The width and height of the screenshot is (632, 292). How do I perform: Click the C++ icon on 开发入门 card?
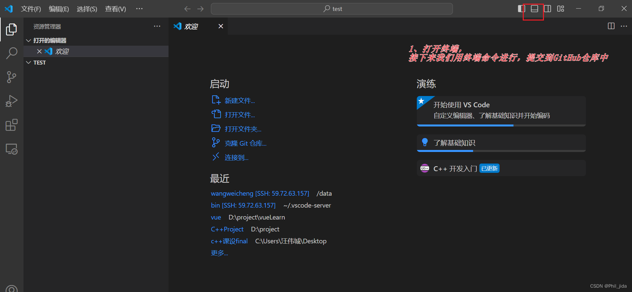pyautogui.click(x=425, y=168)
